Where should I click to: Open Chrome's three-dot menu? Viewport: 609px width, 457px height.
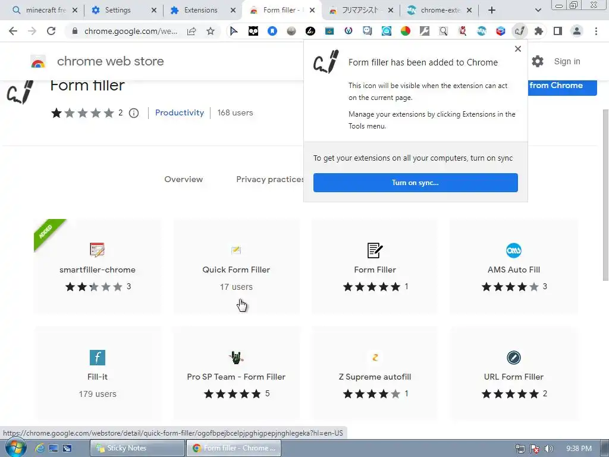(x=596, y=31)
